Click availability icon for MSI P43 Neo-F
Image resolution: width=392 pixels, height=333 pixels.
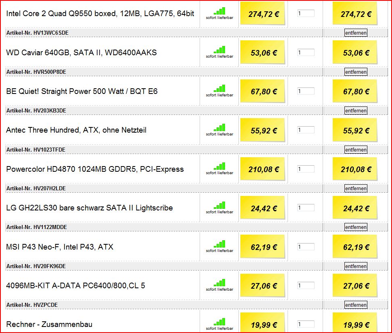(x=219, y=244)
